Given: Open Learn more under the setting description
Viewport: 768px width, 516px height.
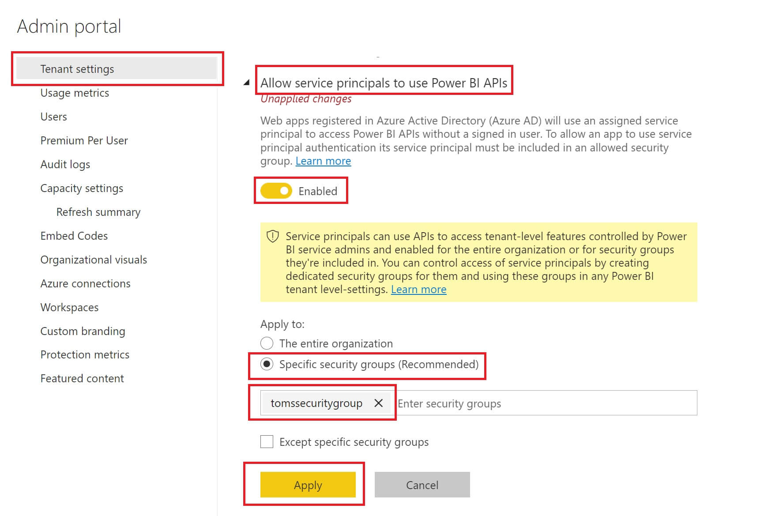Looking at the screenshot, I should 323,161.
